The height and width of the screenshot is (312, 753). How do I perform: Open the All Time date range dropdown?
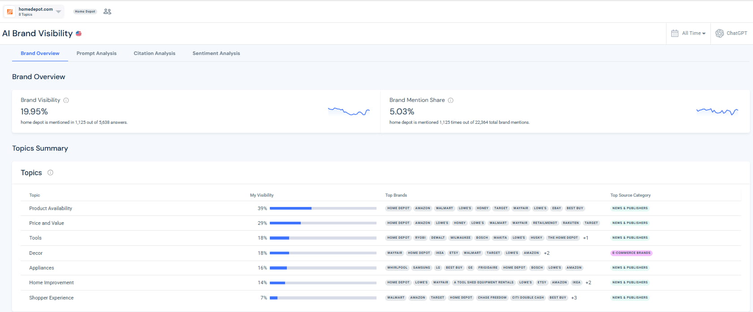pos(693,33)
